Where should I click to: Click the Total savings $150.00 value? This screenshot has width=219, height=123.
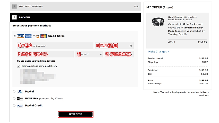click(204, 83)
